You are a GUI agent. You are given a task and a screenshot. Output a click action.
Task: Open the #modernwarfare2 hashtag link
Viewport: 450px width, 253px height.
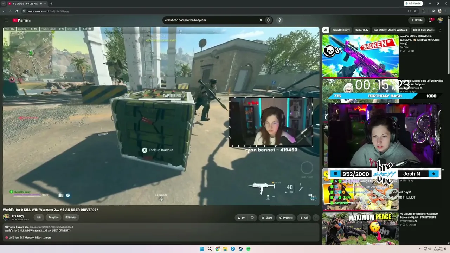tap(40, 227)
